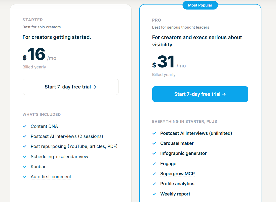Start the Pro plan 7-day free trial
276x202 pixels.
200,94
